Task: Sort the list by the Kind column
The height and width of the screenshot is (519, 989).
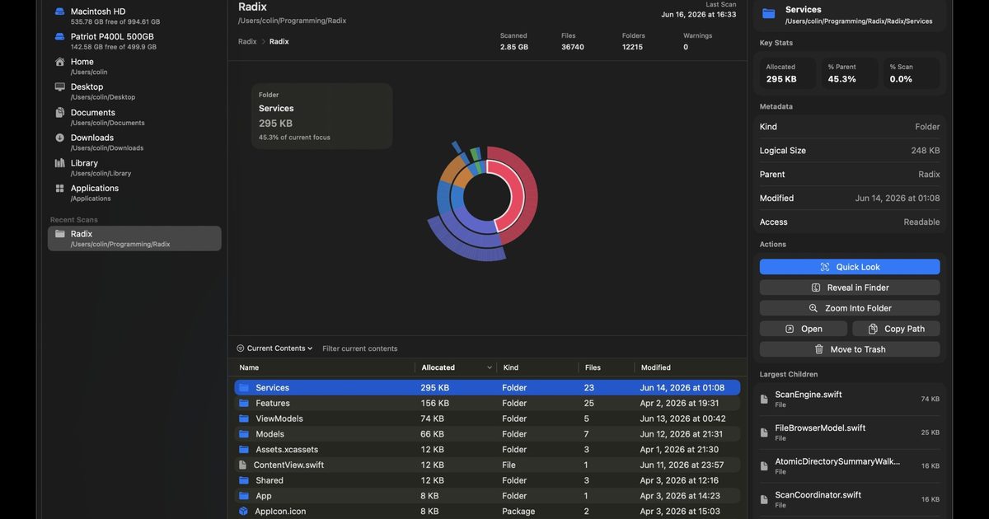Action: coord(510,367)
